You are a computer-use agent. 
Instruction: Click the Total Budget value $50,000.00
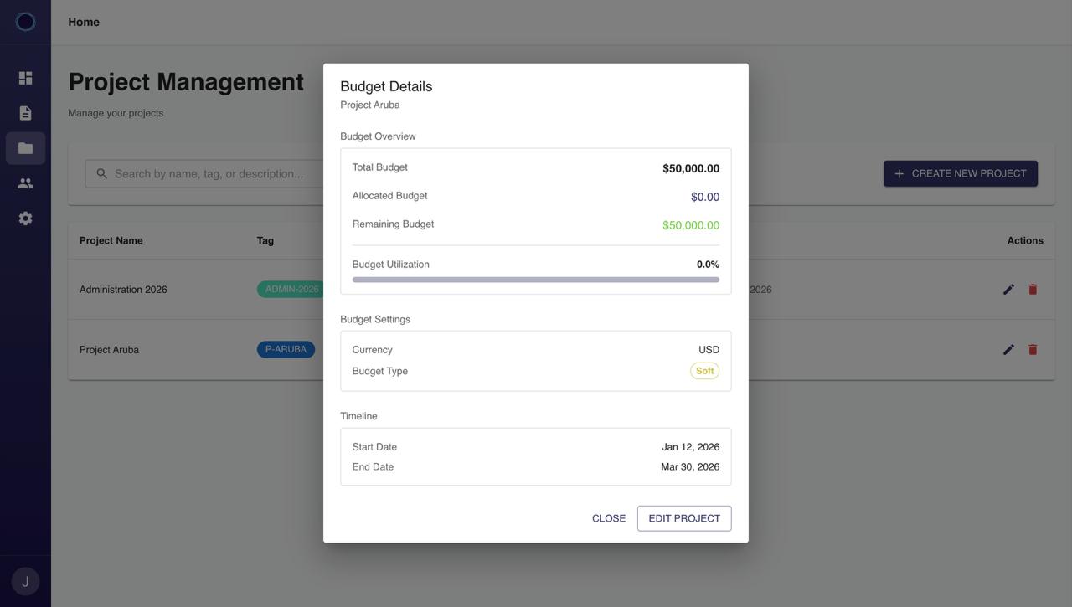(x=691, y=168)
